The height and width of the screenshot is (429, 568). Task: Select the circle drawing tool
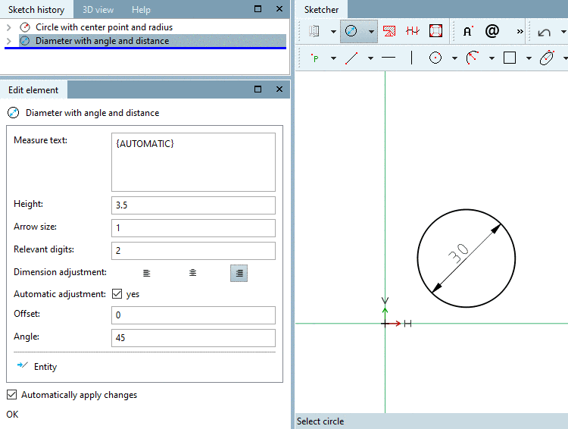coord(435,58)
